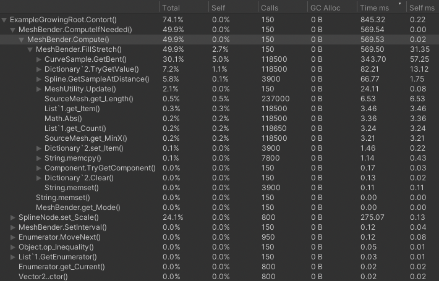Sort by the Self ms column

pyautogui.click(x=420, y=7)
